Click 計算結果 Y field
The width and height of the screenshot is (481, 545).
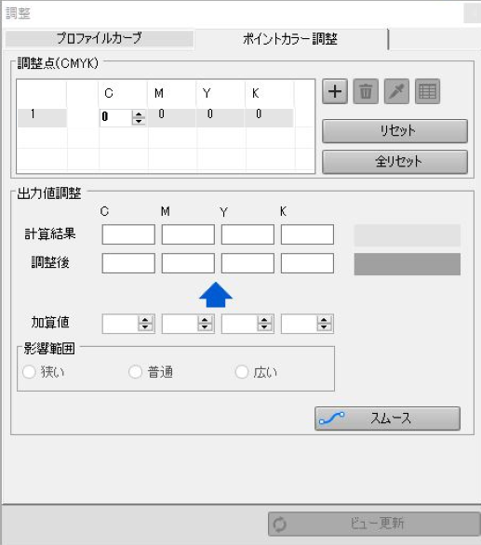coord(247,234)
